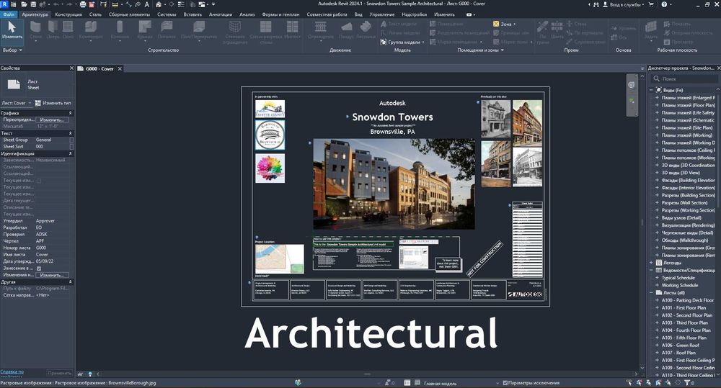Click the 'Справка по' help link
This screenshot has width=721, height=388.
click(12, 372)
